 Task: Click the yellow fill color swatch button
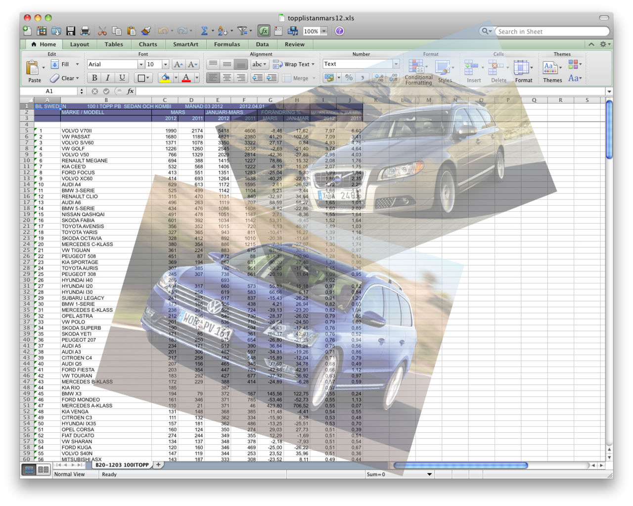pyautogui.click(x=165, y=78)
